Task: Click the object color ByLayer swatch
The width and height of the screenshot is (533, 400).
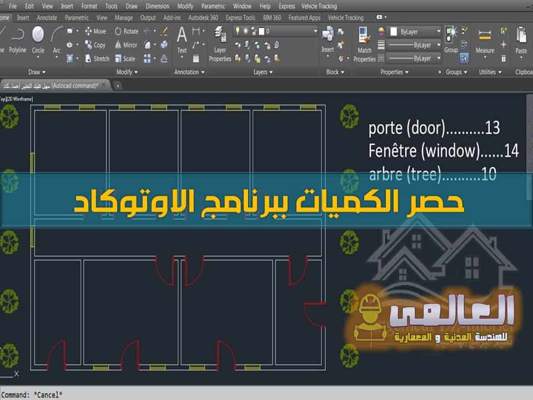Action: [x=394, y=32]
